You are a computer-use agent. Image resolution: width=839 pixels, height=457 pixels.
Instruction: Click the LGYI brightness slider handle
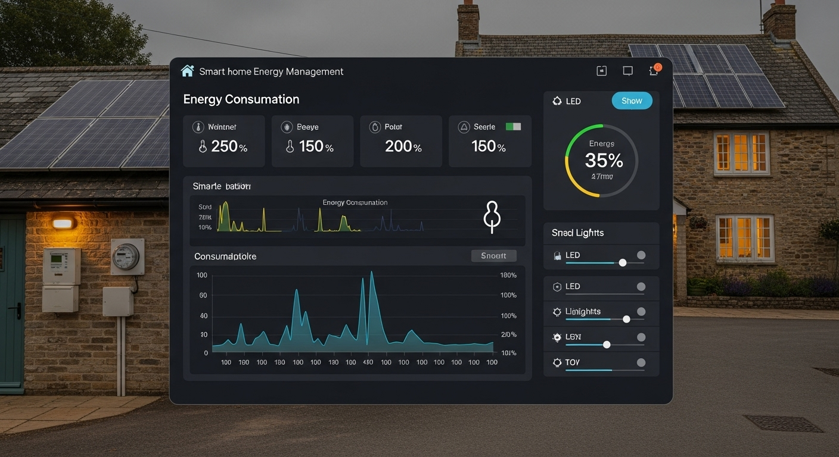pos(607,345)
